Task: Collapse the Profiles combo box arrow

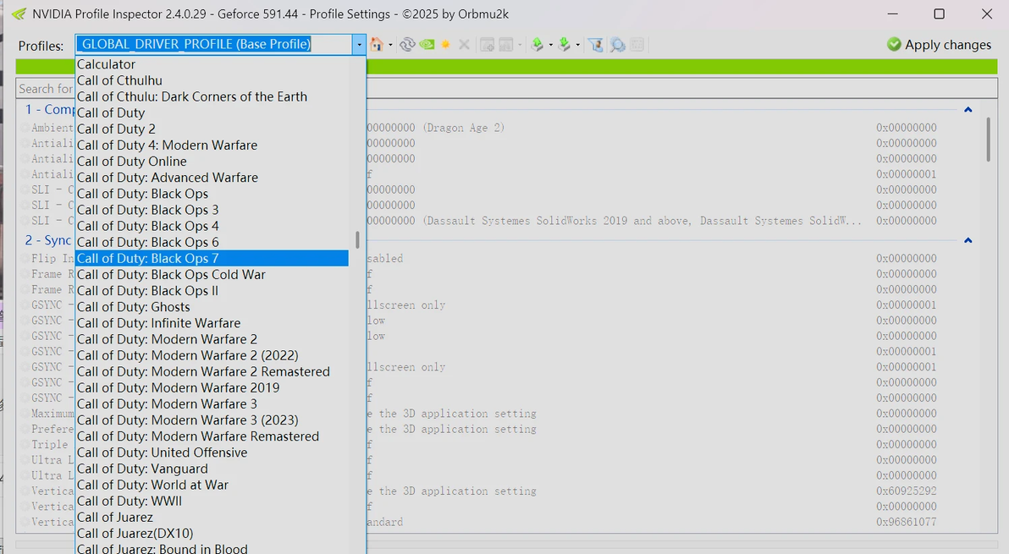Action: (x=359, y=44)
